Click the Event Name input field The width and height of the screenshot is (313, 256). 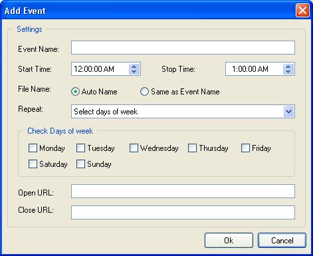point(183,47)
